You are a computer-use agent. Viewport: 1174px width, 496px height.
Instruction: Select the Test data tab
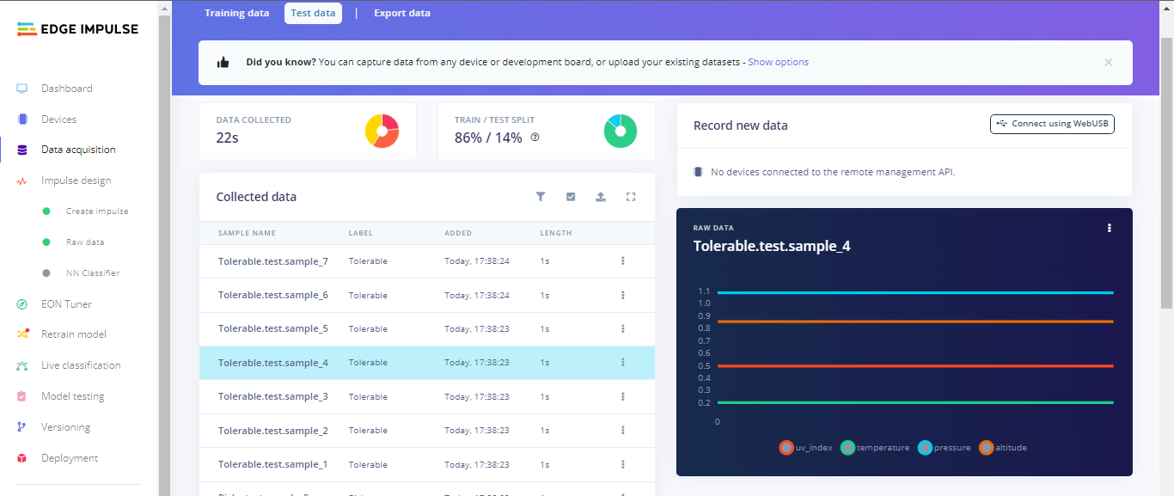313,13
